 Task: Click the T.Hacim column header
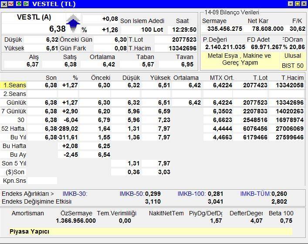point(291,78)
